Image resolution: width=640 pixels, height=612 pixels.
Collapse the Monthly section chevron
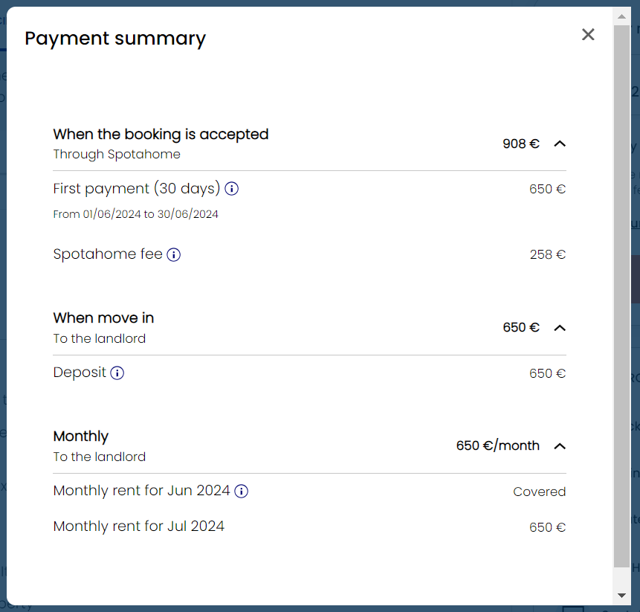(560, 446)
